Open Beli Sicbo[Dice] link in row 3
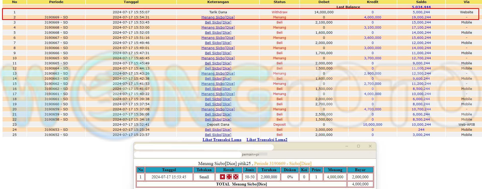Image resolution: width=482 pixels, height=189 pixels. pyautogui.click(x=218, y=22)
